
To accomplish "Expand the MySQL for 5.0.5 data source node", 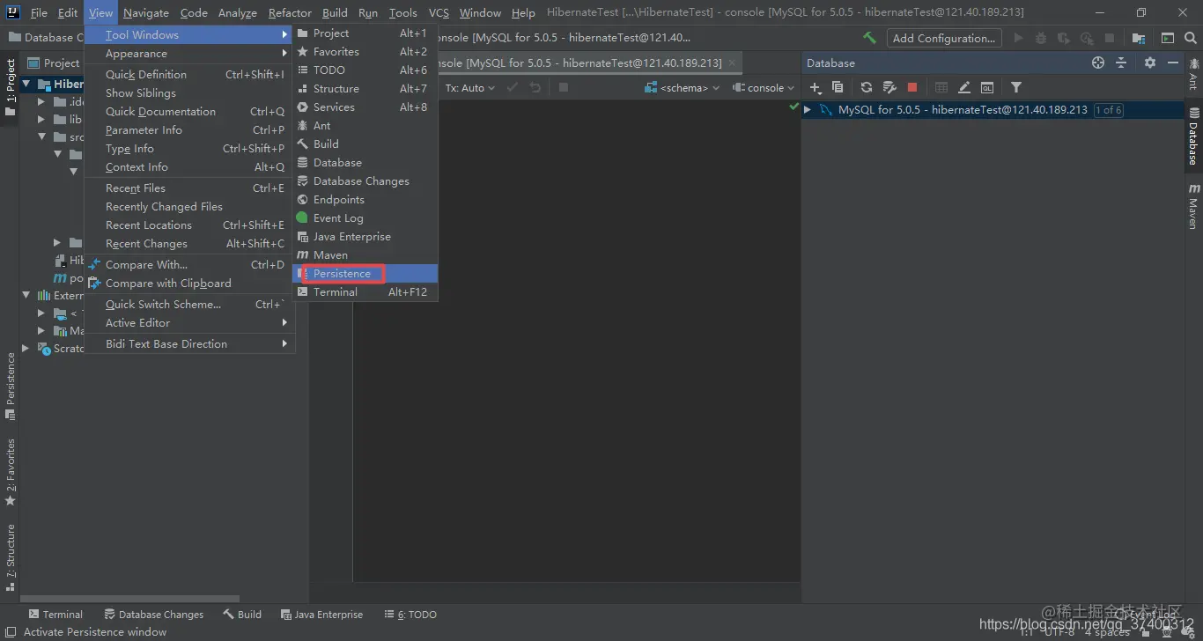I will (x=808, y=110).
